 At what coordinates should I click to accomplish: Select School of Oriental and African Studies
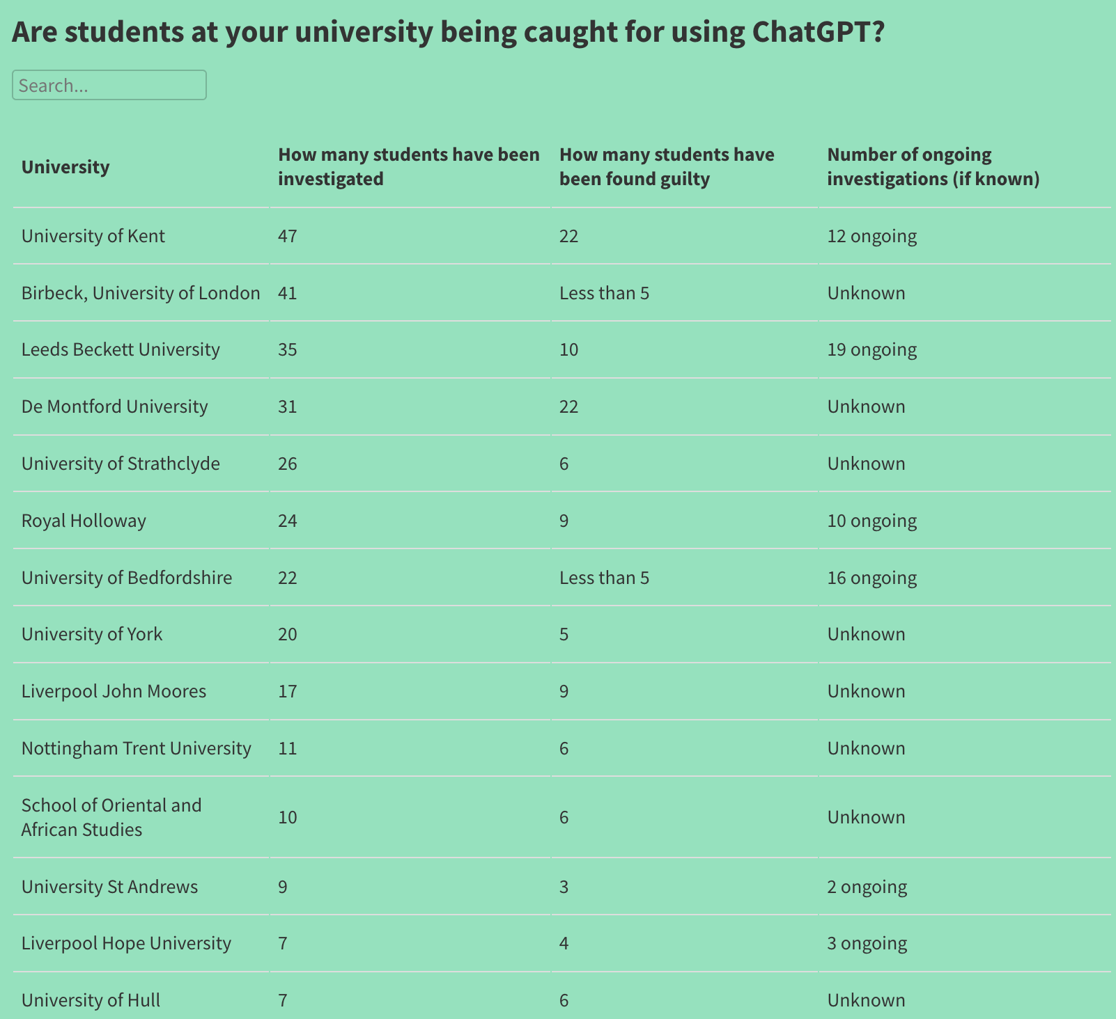pos(111,817)
